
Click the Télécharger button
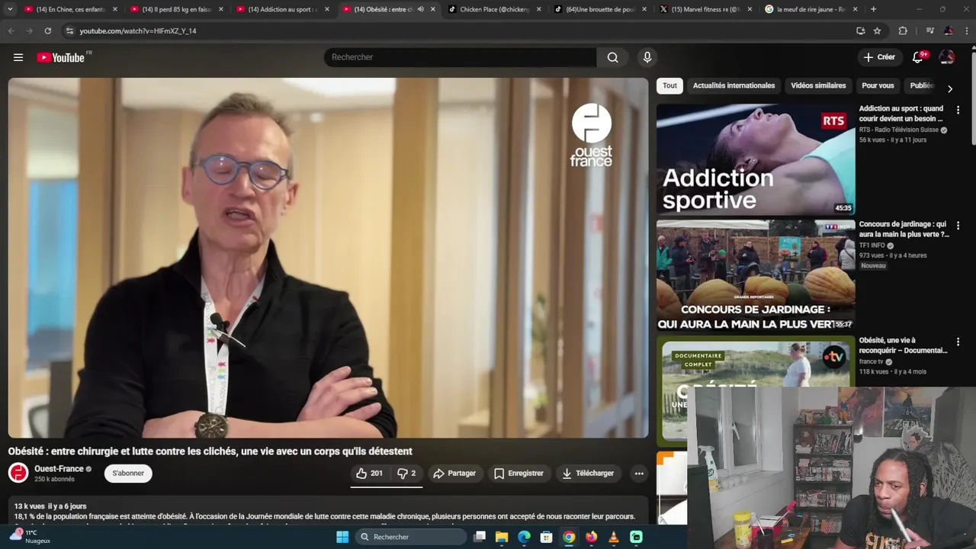coord(588,474)
